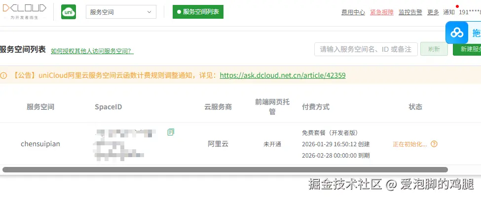The image size is (481, 198).
Task: Click the 新建服务空间 button
Action: pyautogui.click(x=467, y=49)
